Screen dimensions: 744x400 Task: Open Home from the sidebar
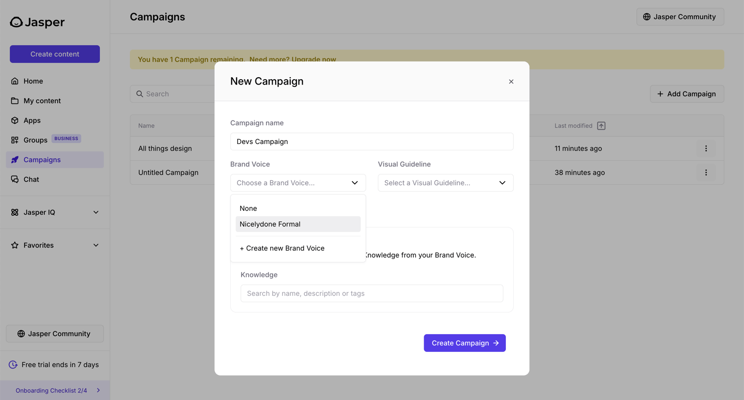point(55,81)
